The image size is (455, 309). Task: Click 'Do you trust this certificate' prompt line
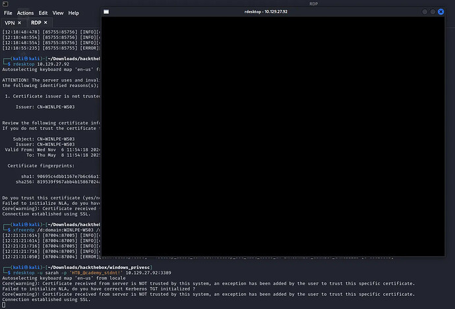[x=51, y=198]
